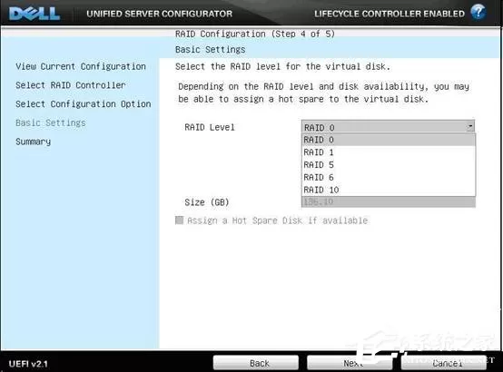This screenshot has height=372, width=503.
Task: Click the Size (GB) input field
Action: tap(389, 201)
